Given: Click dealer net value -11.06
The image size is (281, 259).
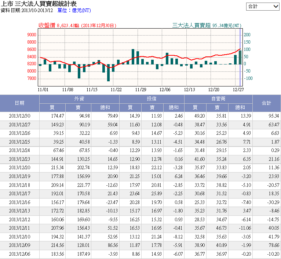Looking at the screenshot, I should coord(245,228).
